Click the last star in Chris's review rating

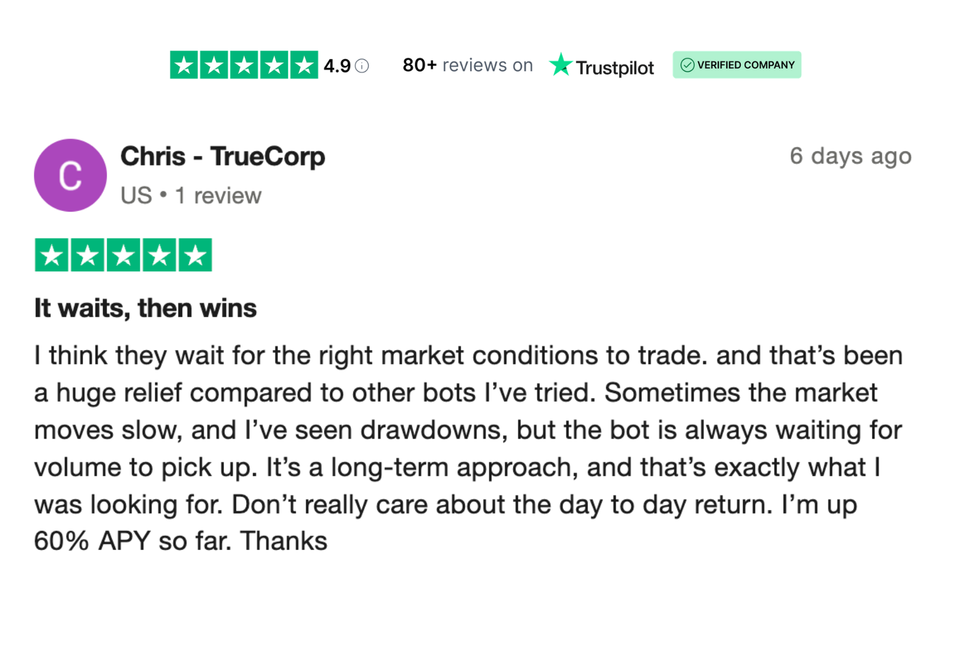[196, 255]
